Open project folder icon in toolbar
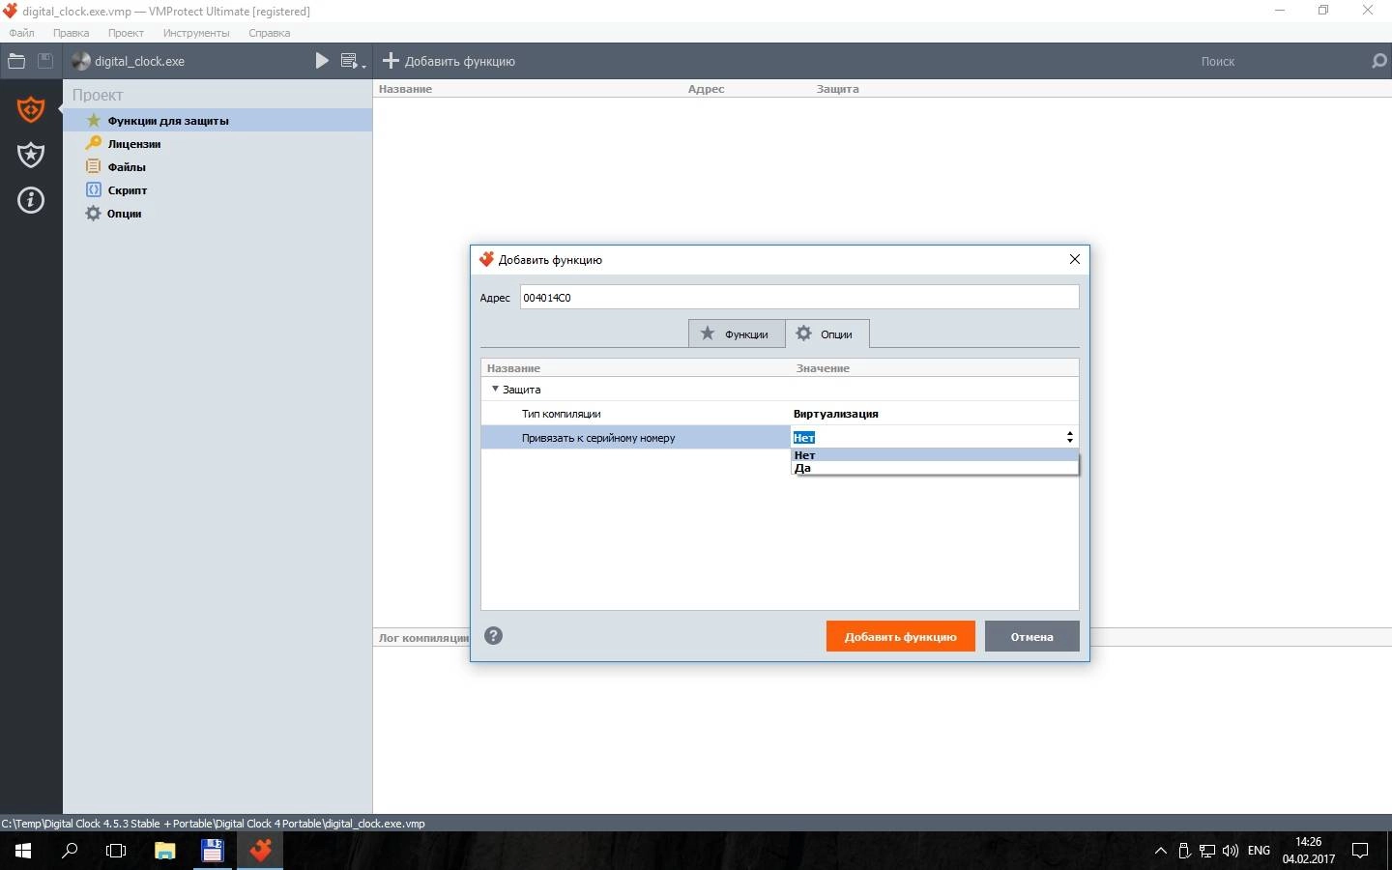The image size is (1392, 870). (16, 61)
